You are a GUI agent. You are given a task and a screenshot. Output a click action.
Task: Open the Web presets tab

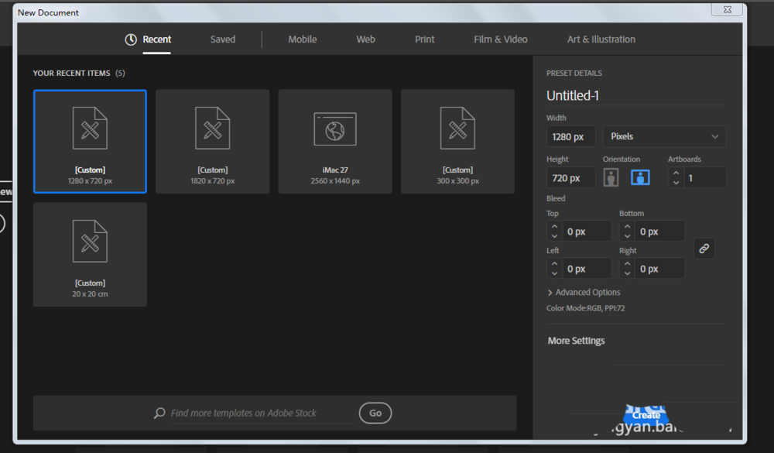(366, 39)
